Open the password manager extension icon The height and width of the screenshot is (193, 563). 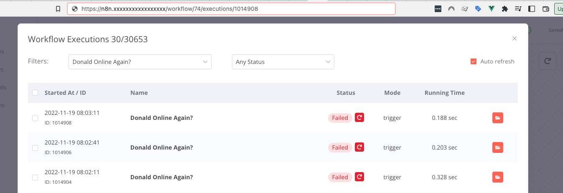[438, 8]
